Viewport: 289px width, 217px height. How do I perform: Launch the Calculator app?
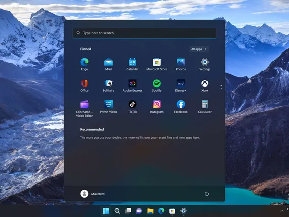(205, 107)
